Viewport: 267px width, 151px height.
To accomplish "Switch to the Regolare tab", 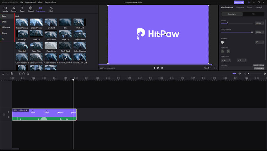I will [240, 7].
